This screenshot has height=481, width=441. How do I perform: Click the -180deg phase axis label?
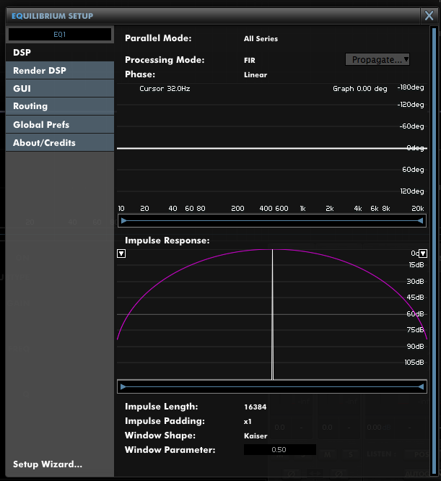tap(411, 87)
